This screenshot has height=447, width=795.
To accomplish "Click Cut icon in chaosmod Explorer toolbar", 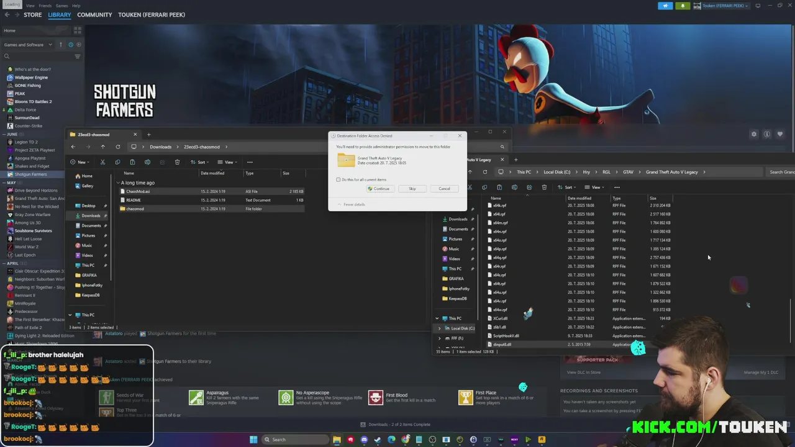I will 102,162.
